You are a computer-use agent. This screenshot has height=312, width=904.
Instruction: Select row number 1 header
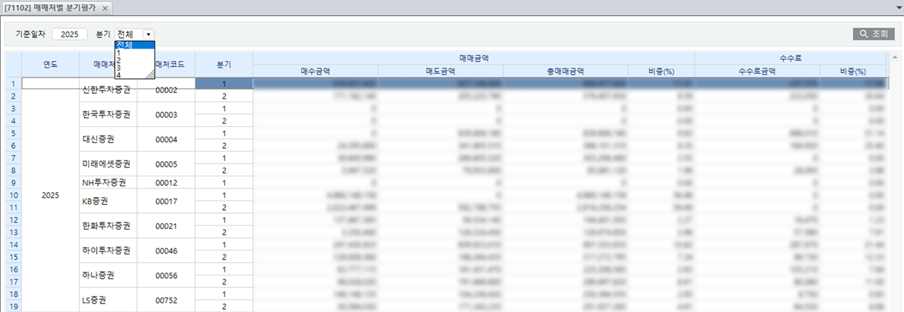pos(13,83)
